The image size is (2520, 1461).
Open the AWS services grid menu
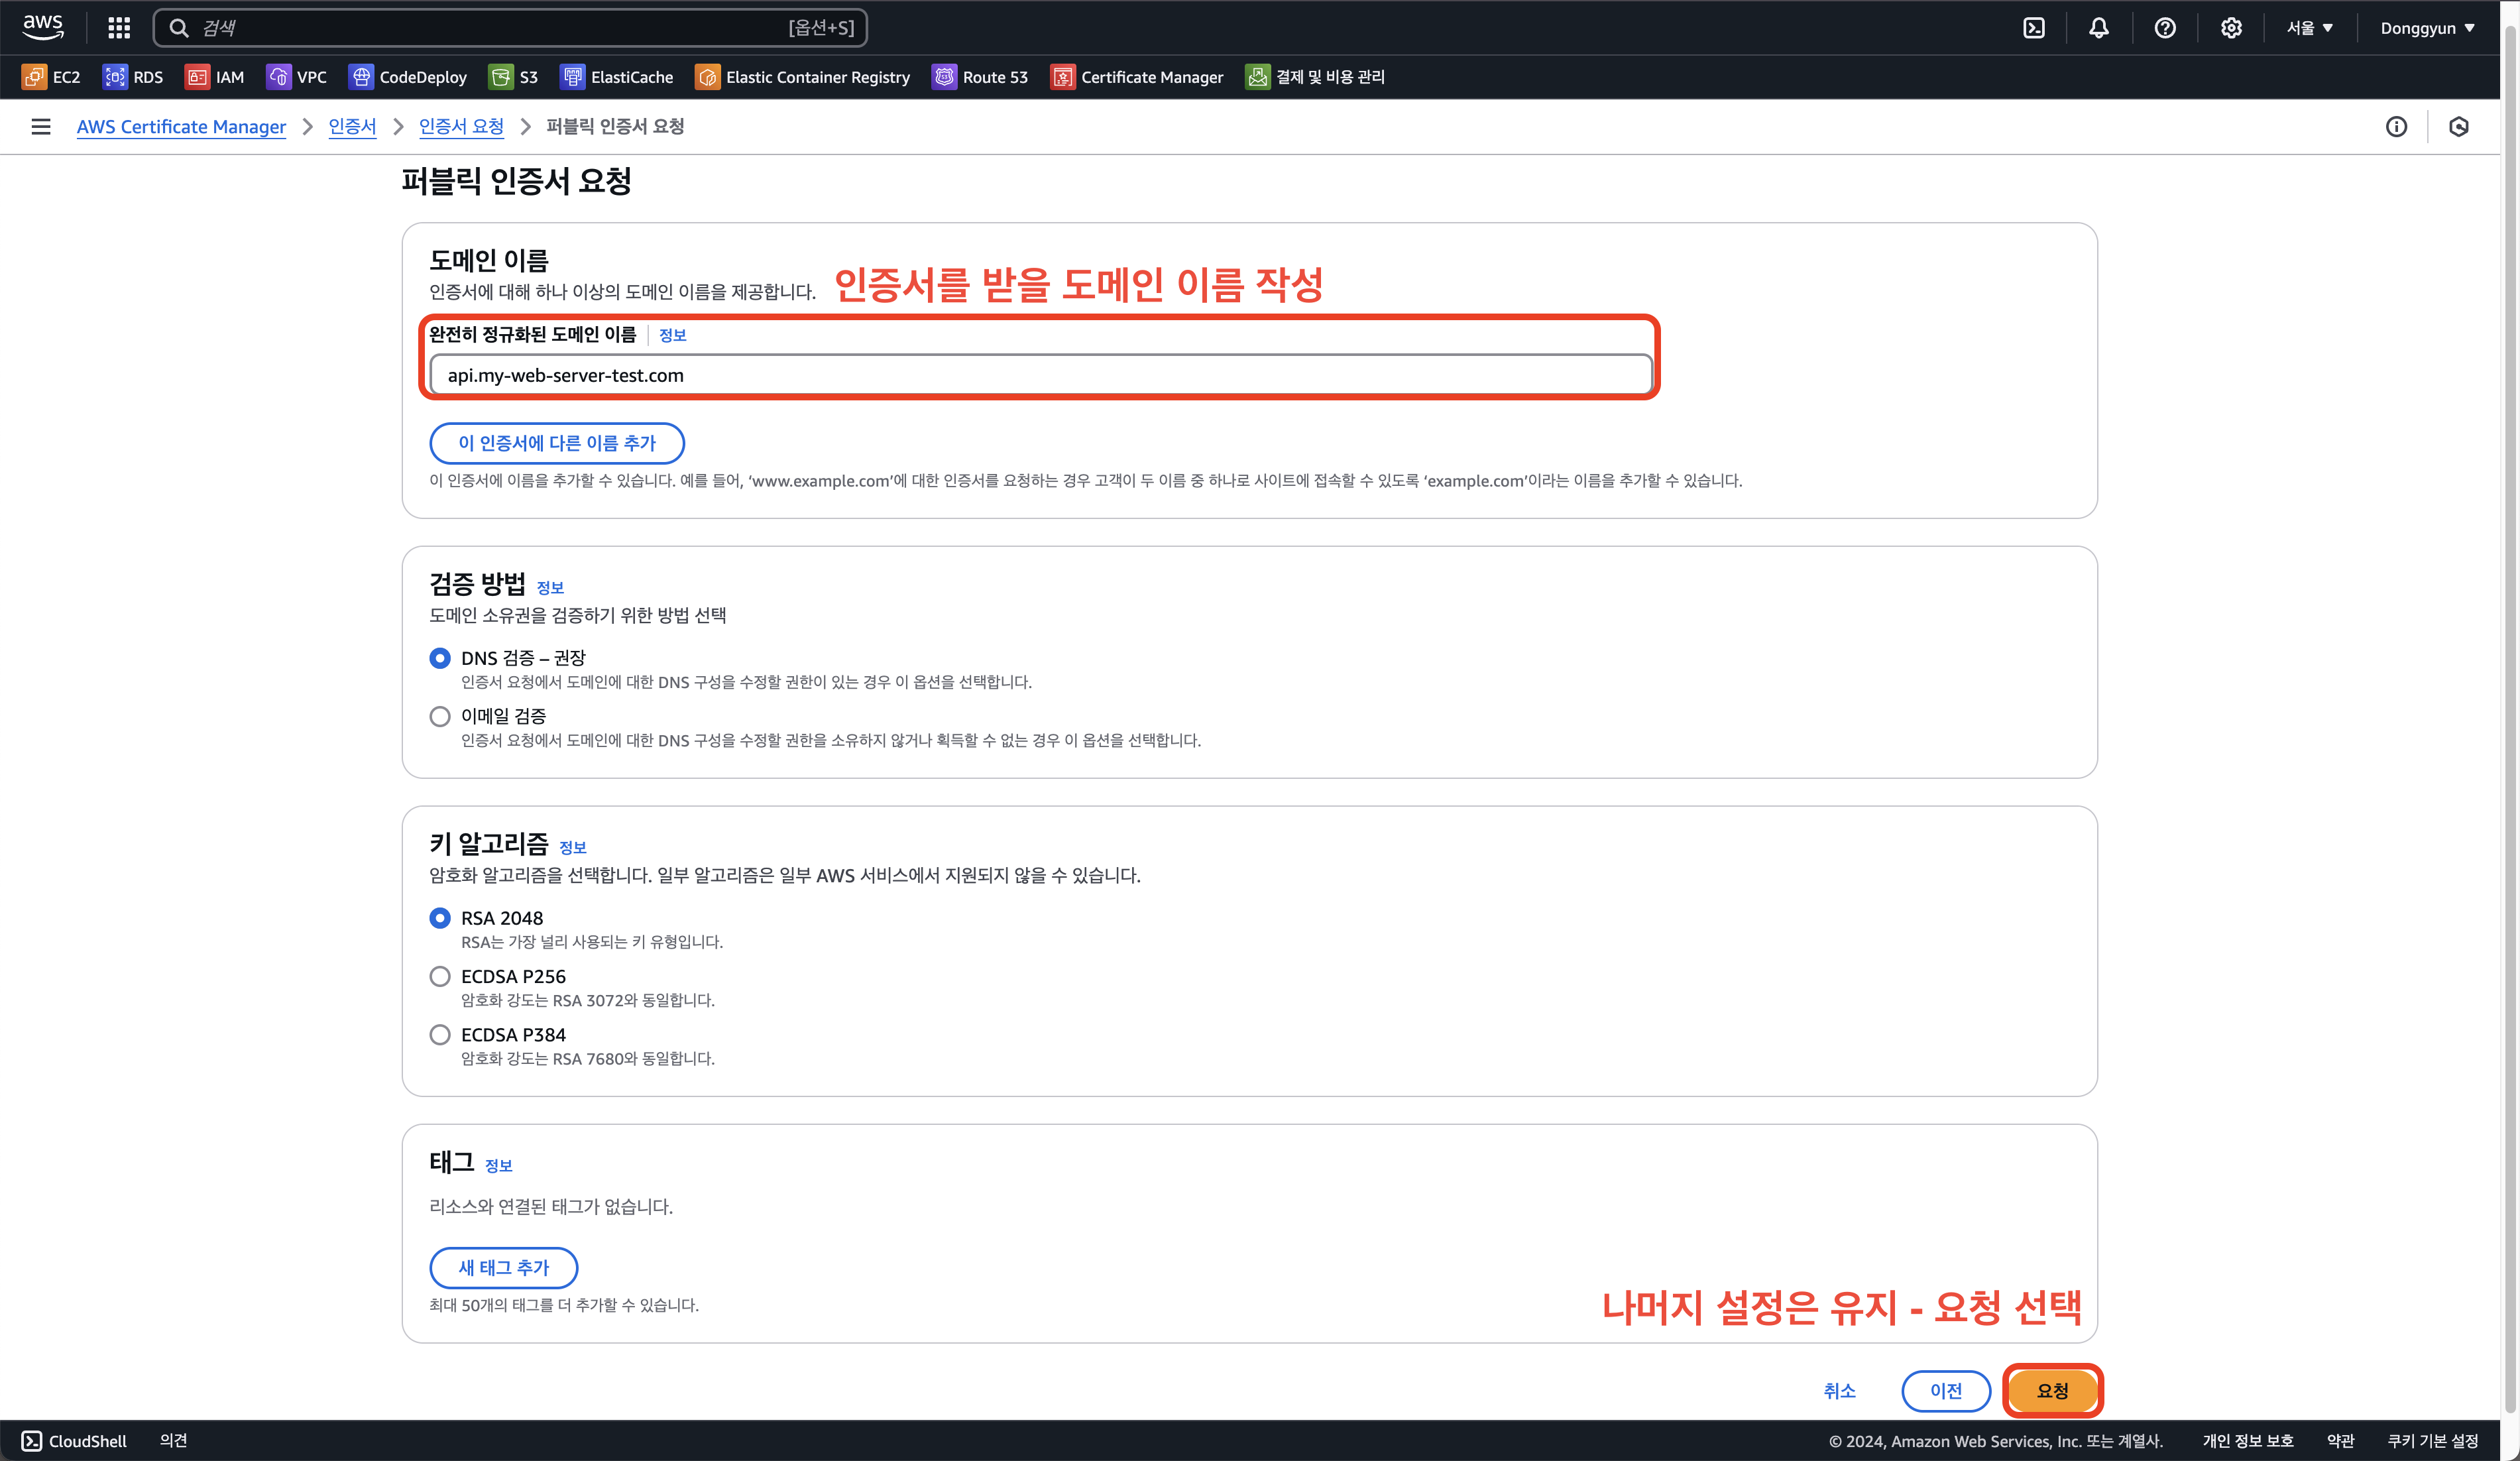pos(119,28)
